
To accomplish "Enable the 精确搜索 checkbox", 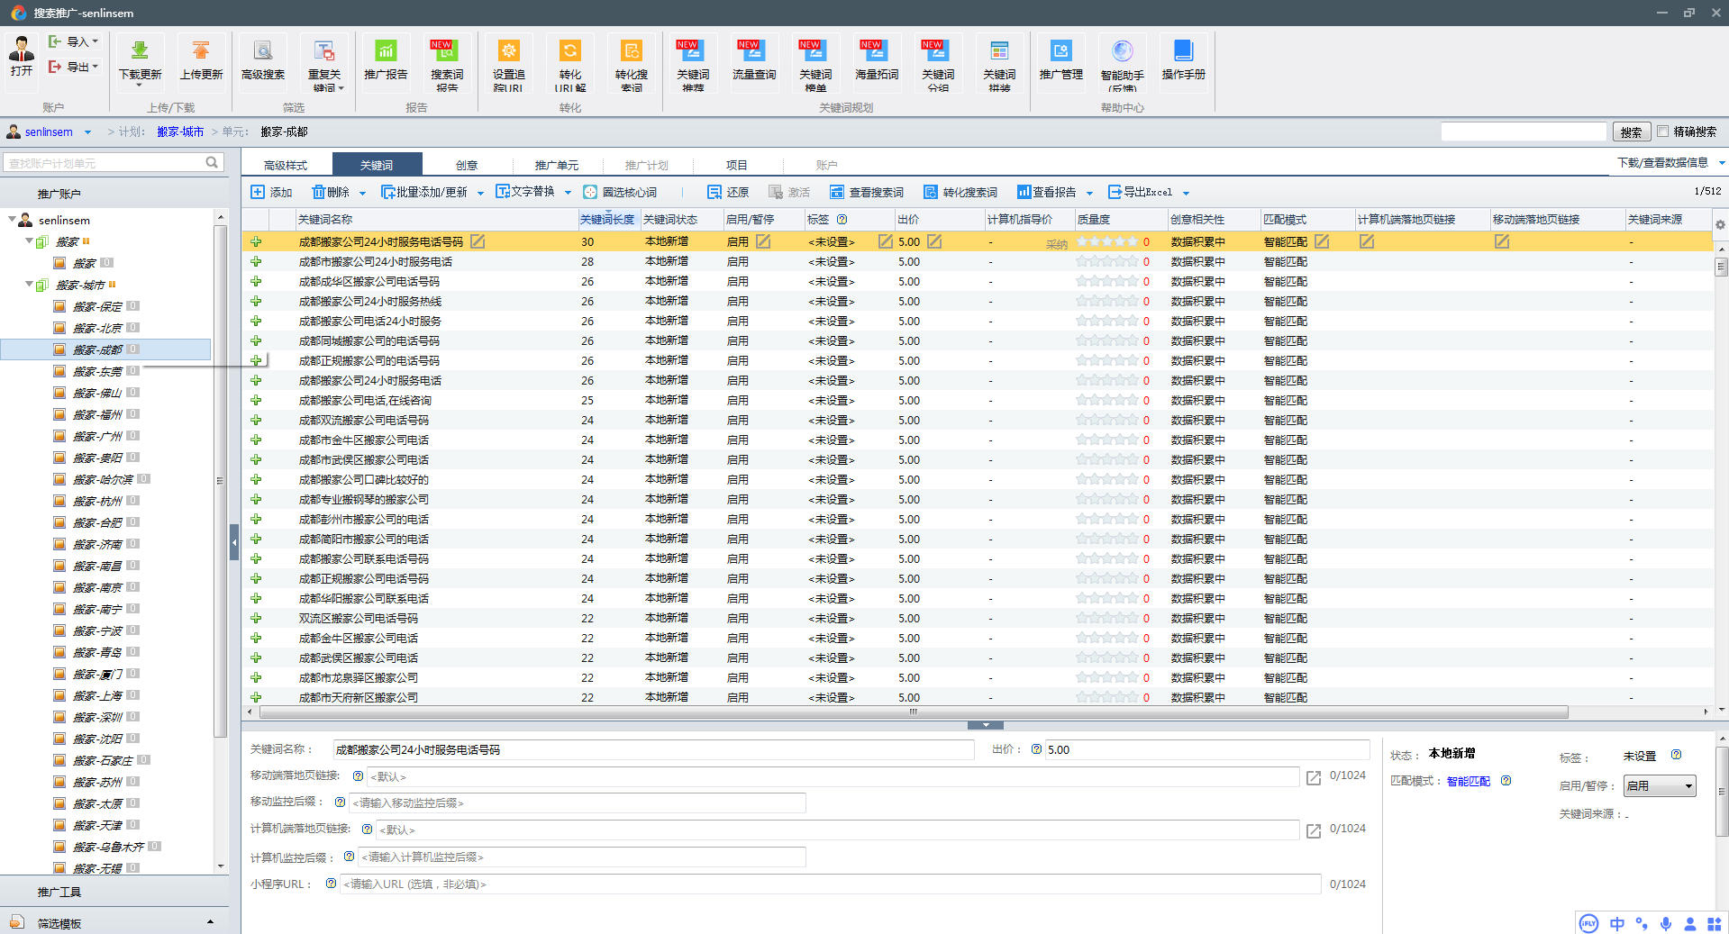I will (x=1663, y=131).
